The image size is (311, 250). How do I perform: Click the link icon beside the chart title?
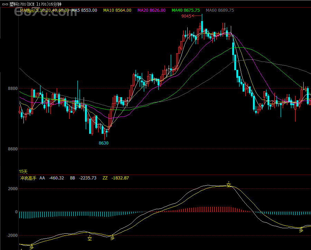5,4
